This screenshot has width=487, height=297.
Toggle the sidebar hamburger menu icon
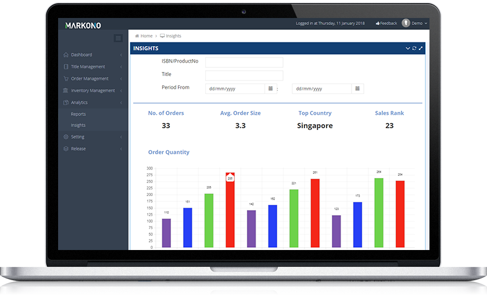point(118,38)
